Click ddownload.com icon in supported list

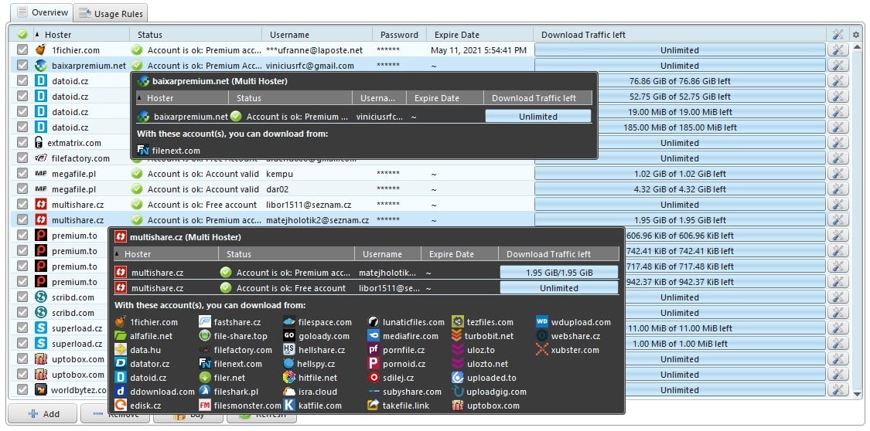pyautogui.click(x=121, y=391)
